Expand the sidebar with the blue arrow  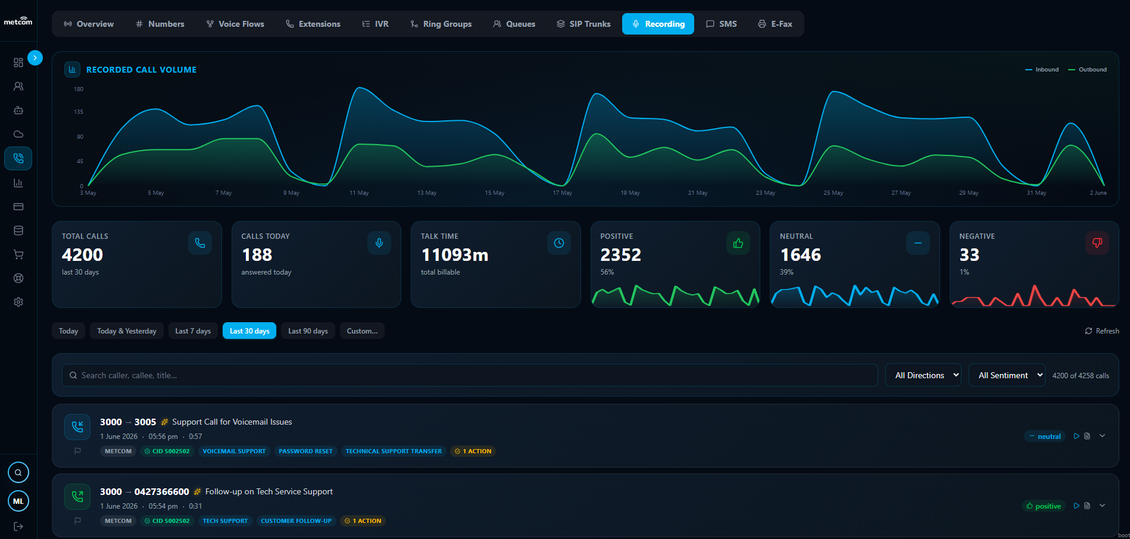pos(35,58)
